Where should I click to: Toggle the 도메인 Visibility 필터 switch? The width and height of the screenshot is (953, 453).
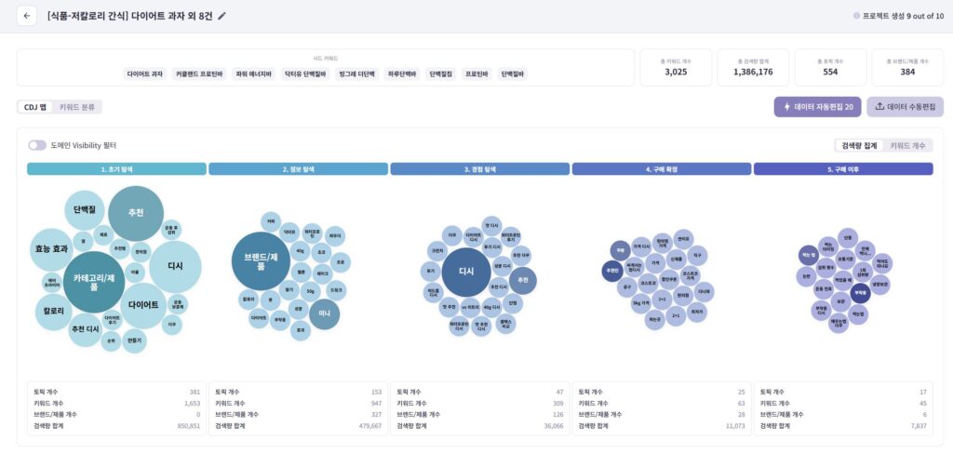coord(37,145)
